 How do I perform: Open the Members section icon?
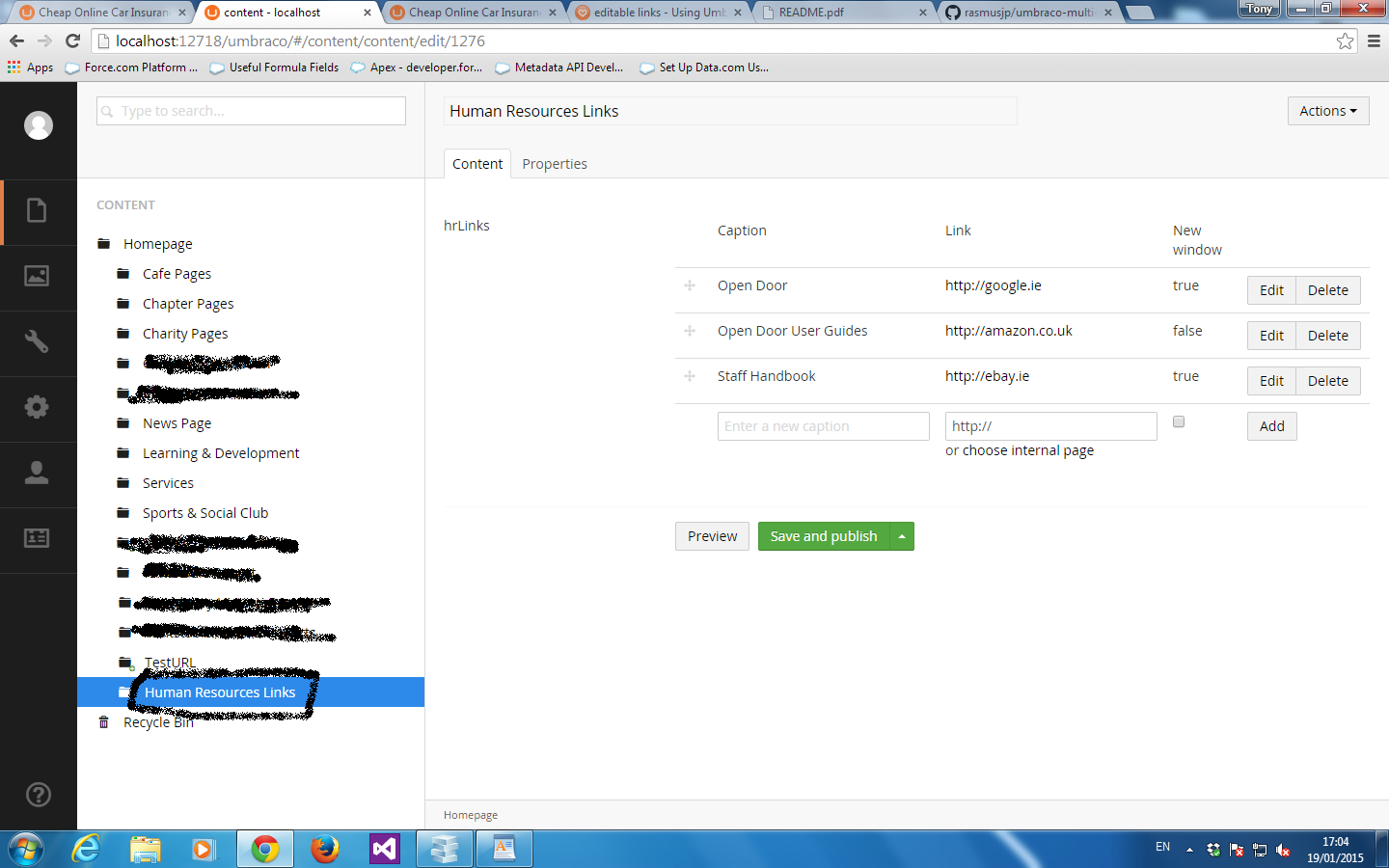37,538
